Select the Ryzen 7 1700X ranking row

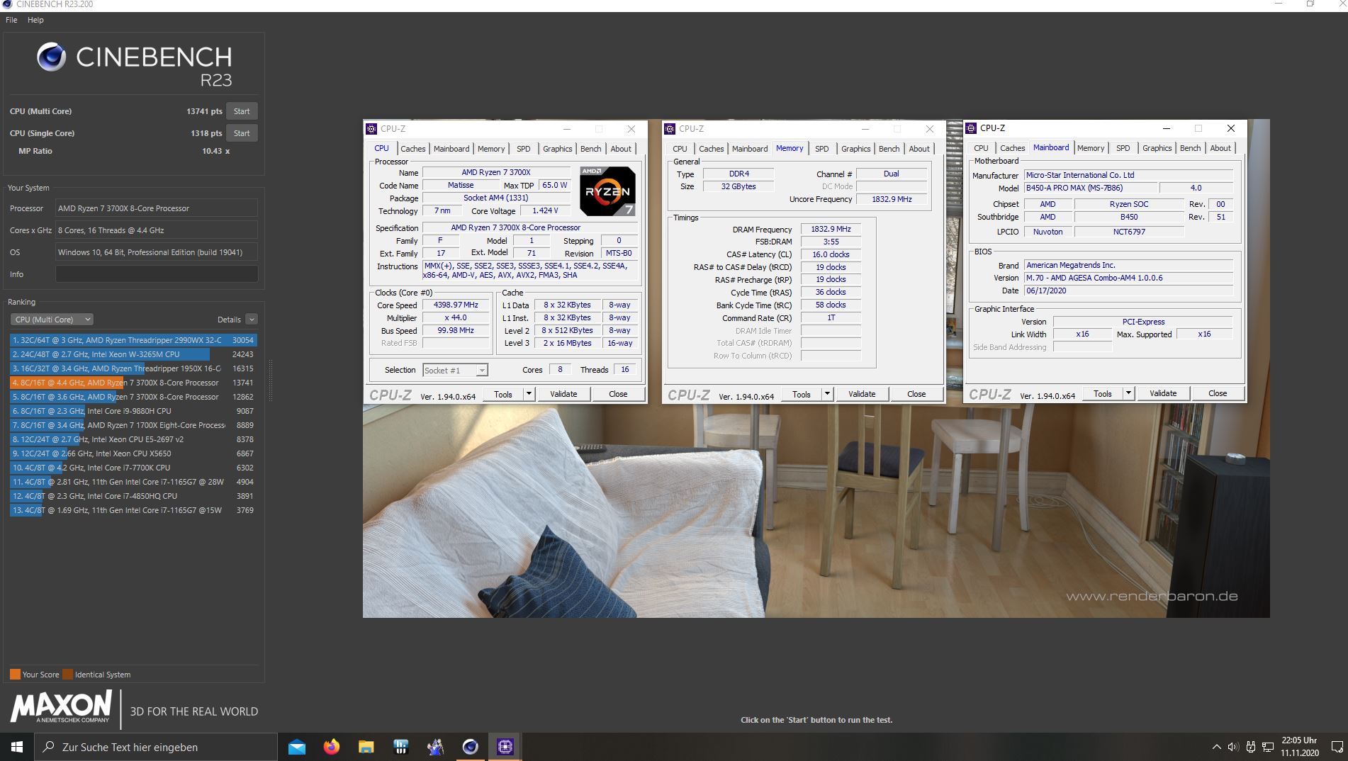[x=133, y=425]
